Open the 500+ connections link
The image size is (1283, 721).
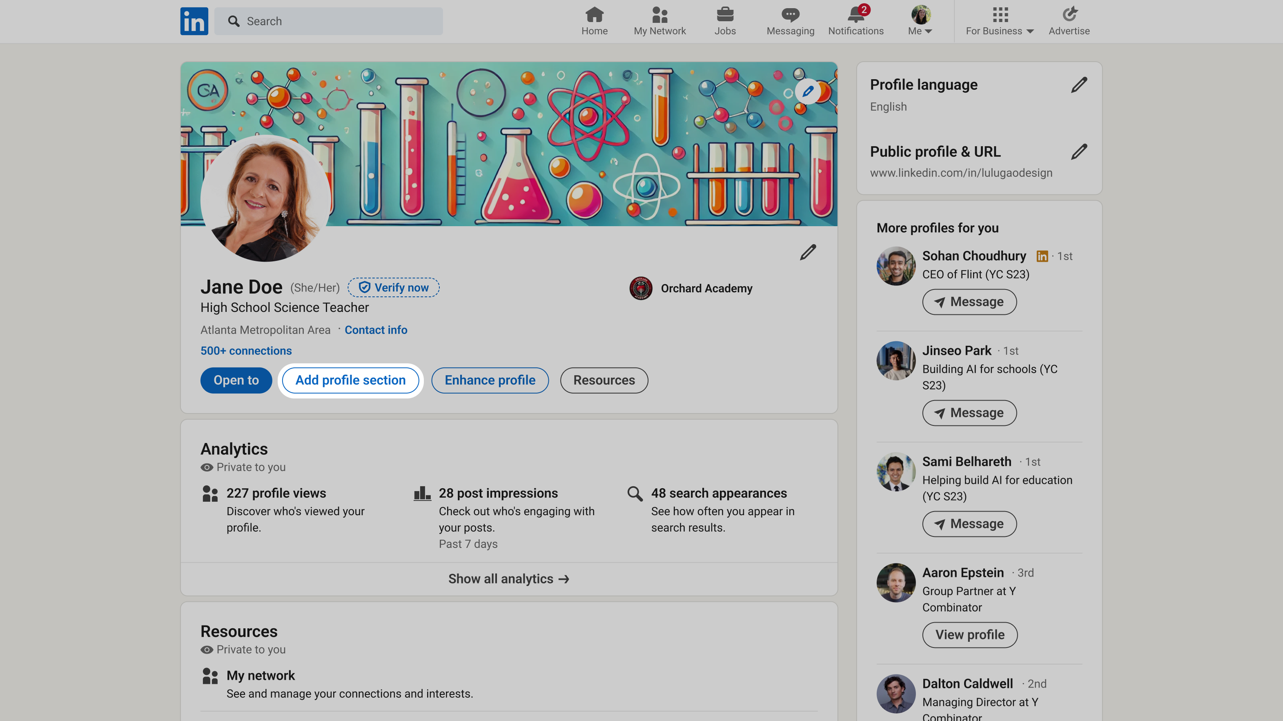click(246, 351)
